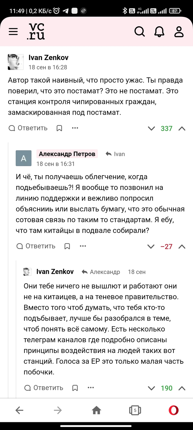Open the browser tabs counter
This screenshot has width=193, height=430.
tap(135, 411)
